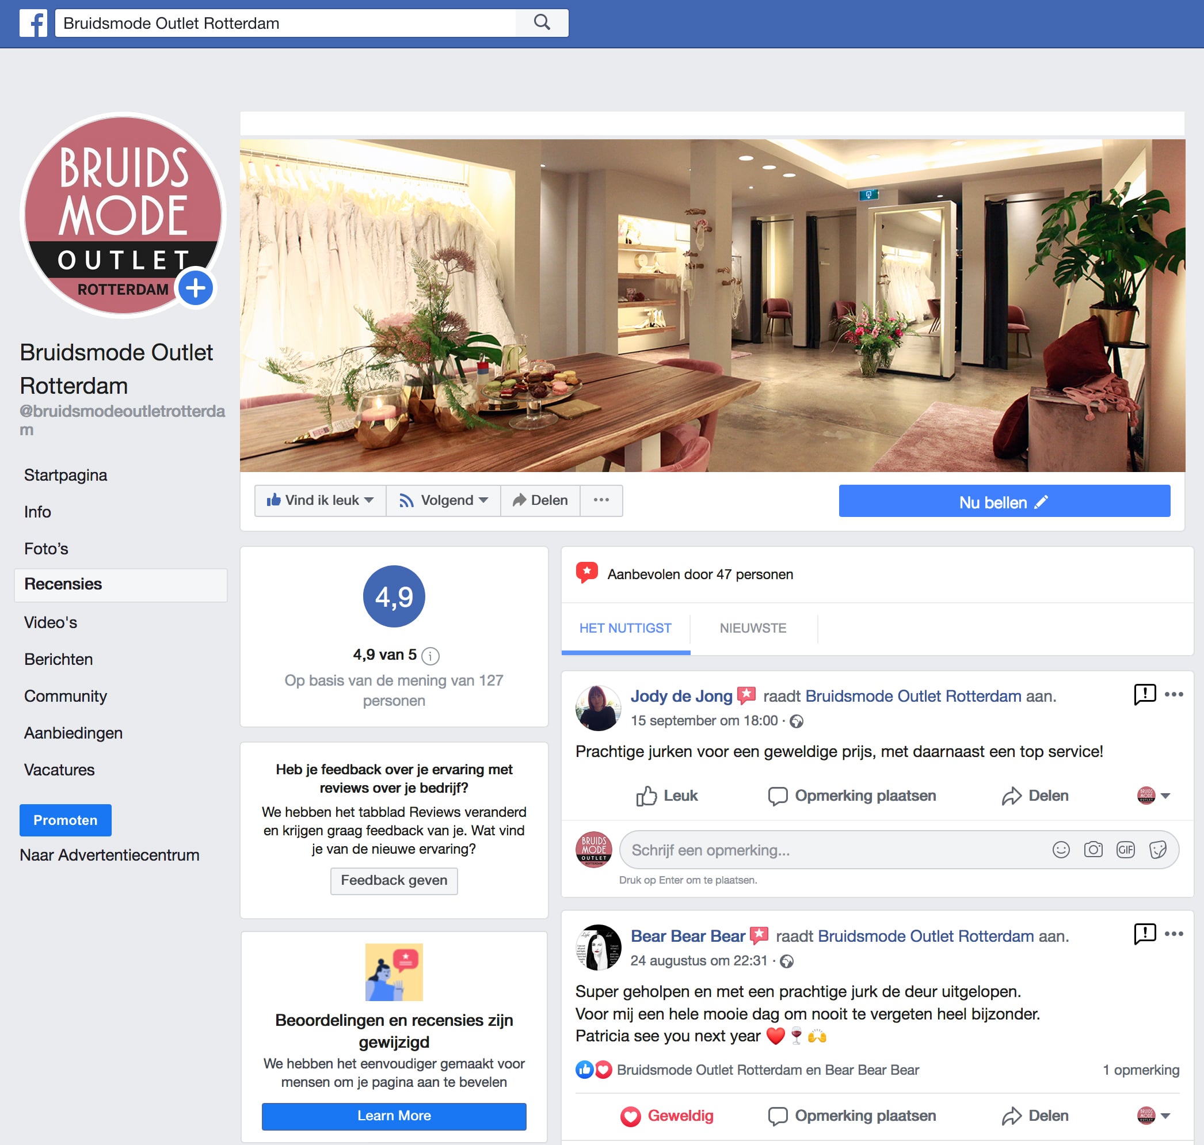The height and width of the screenshot is (1145, 1204).
Task: Click the info icon next to 4,9 van 5
Action: pos(430,656)
